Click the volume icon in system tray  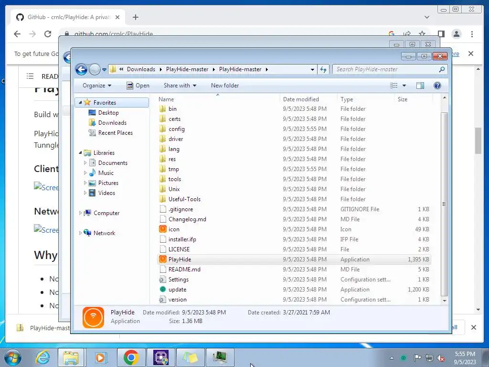(x=441, y=358)
